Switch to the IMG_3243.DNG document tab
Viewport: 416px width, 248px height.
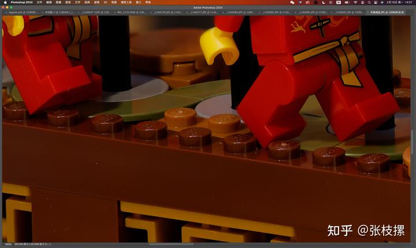point(132,12)
